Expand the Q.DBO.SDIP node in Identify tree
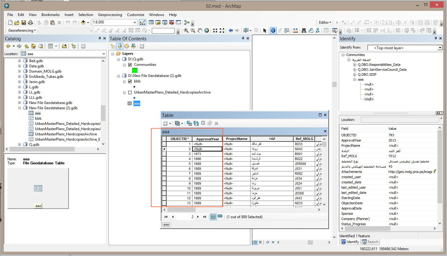 355,74
